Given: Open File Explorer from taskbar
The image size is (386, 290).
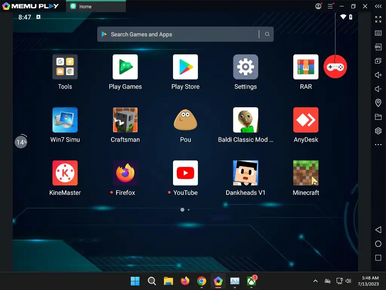Looking at the screenshot, I should point(168,281).
